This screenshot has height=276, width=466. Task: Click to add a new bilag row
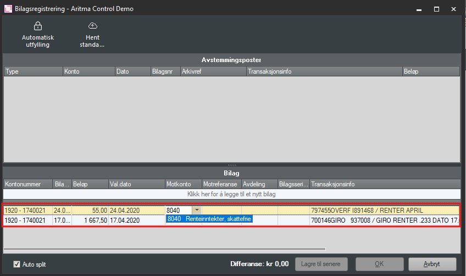click(231, 194)
